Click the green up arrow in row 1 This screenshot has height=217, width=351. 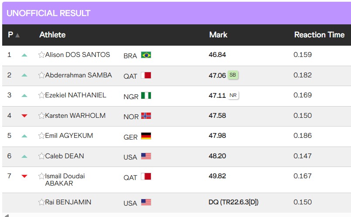click(x=24, y=55)
